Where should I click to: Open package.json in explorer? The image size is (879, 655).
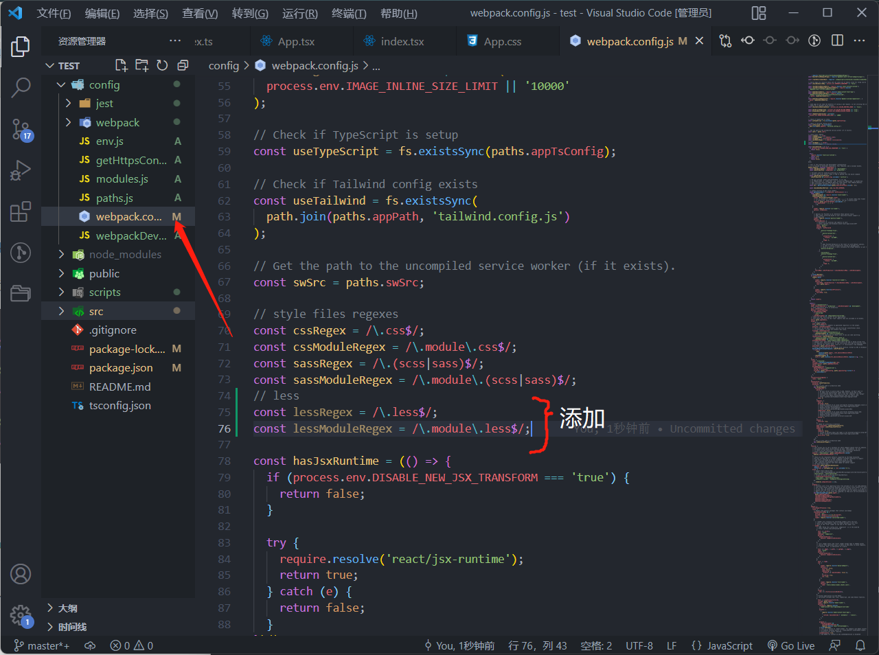click(x=118, y=368)
